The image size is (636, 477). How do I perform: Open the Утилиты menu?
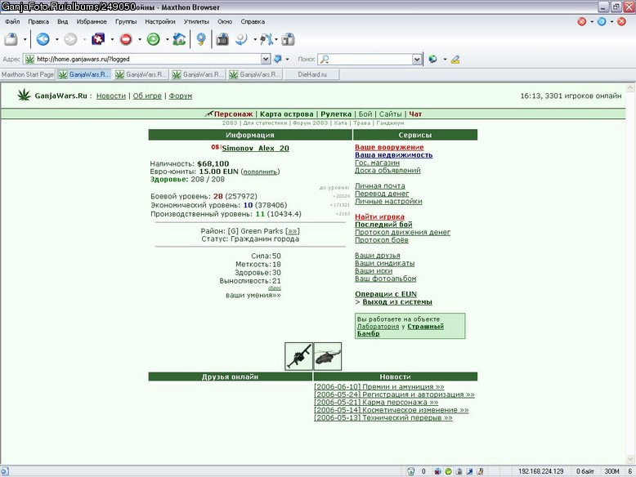(x=196, y=21)
